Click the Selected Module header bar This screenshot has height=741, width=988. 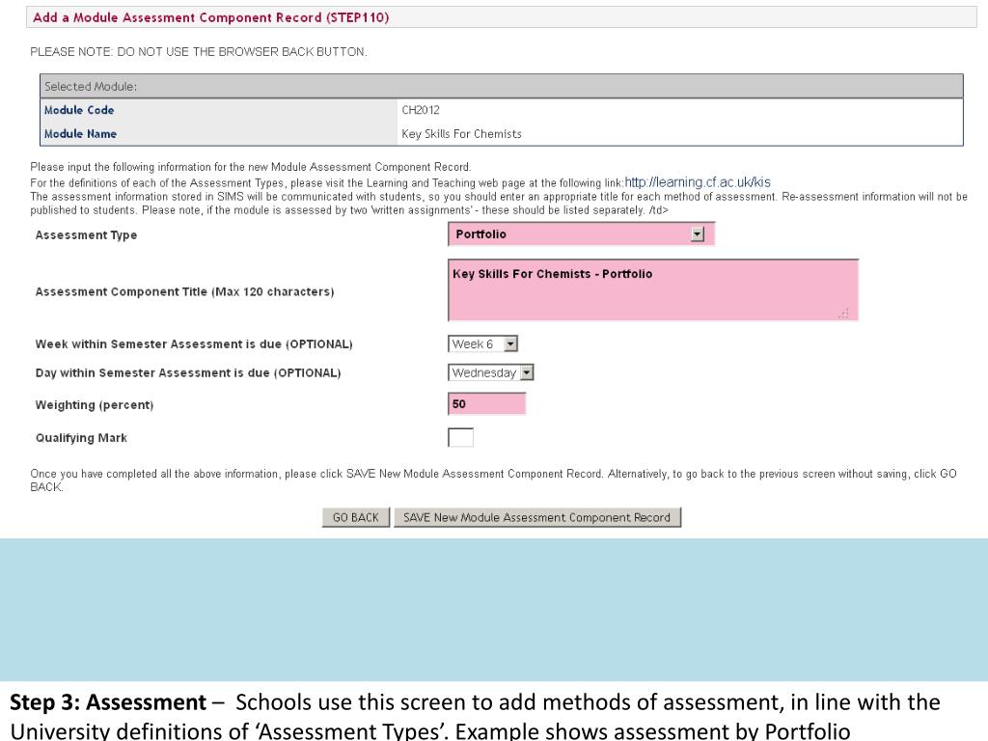(502, 86)
